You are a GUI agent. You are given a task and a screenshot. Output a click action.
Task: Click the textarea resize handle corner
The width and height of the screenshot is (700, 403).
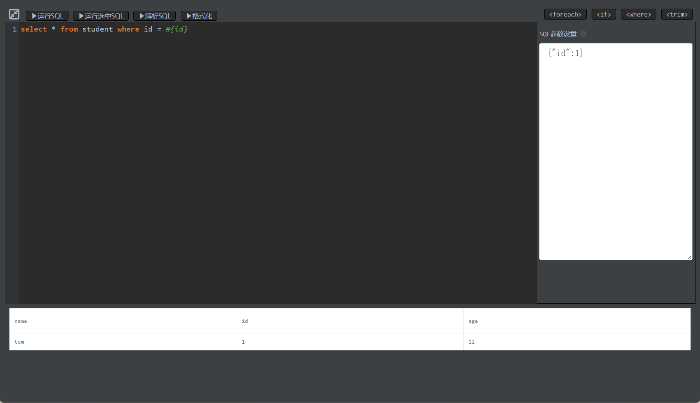(x=689, y=258)
